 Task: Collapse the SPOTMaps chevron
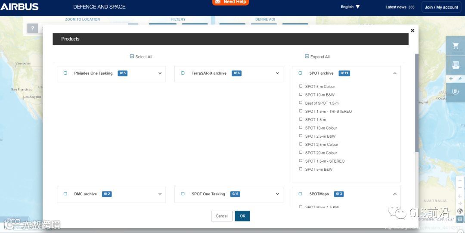pos(395,194)
